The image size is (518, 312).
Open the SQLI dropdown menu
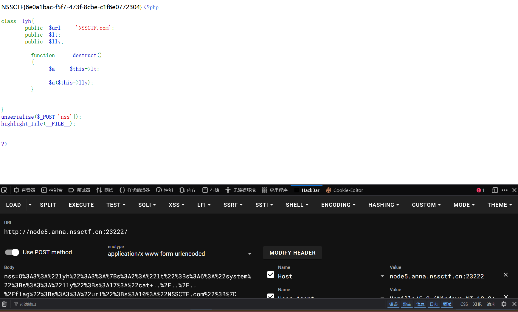147,205
